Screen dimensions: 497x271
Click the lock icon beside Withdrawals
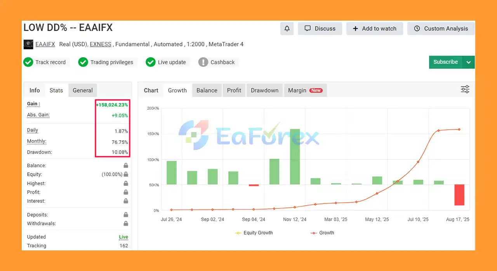pyautogui.click(x=126, y=224)
